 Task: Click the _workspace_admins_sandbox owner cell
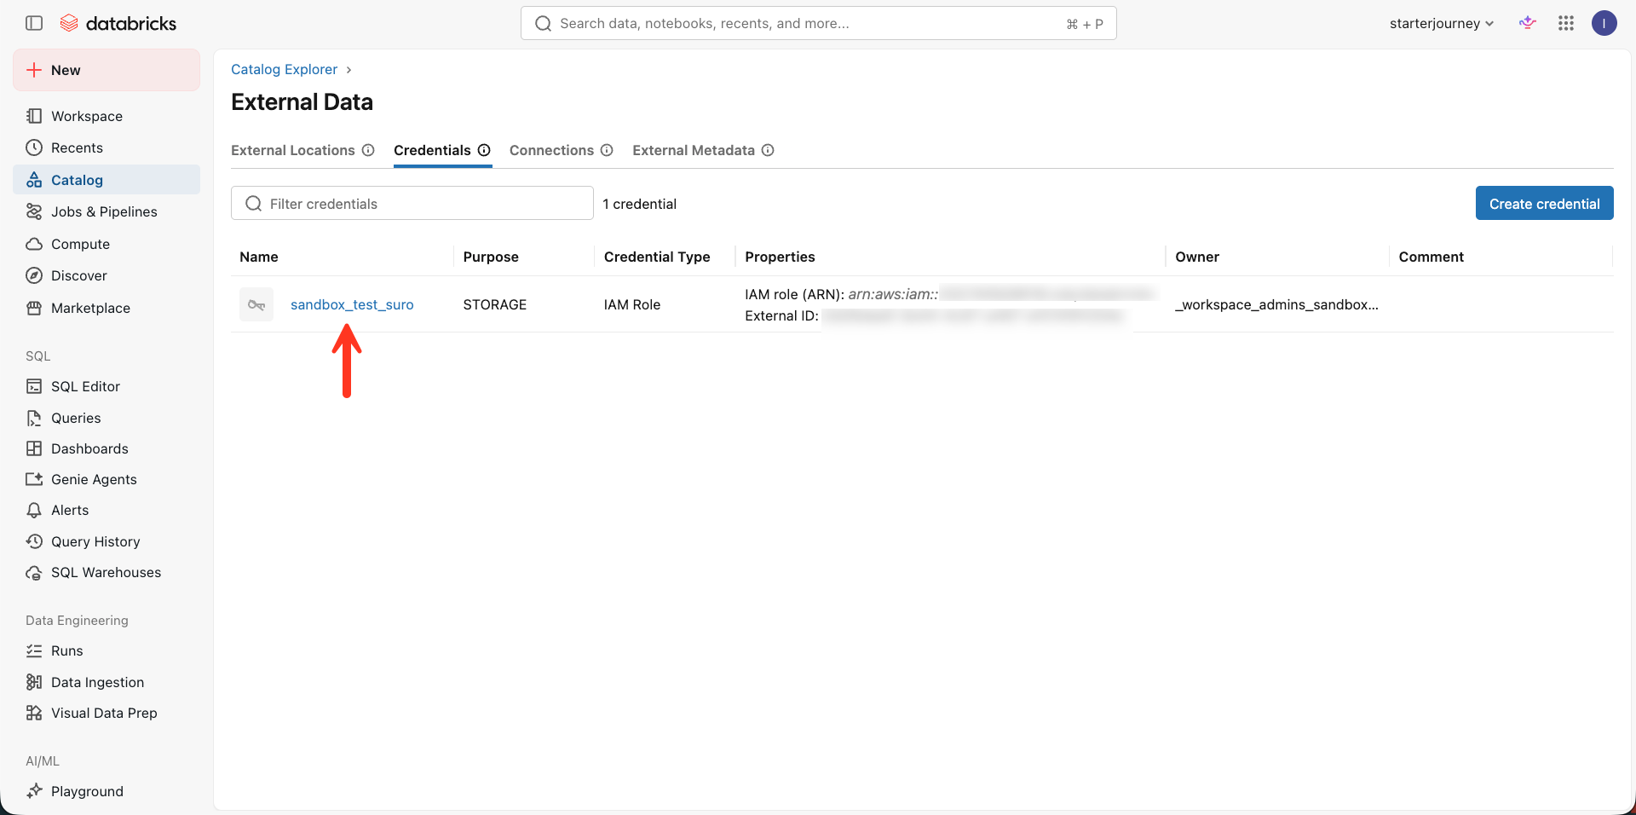coord(1276,304)
